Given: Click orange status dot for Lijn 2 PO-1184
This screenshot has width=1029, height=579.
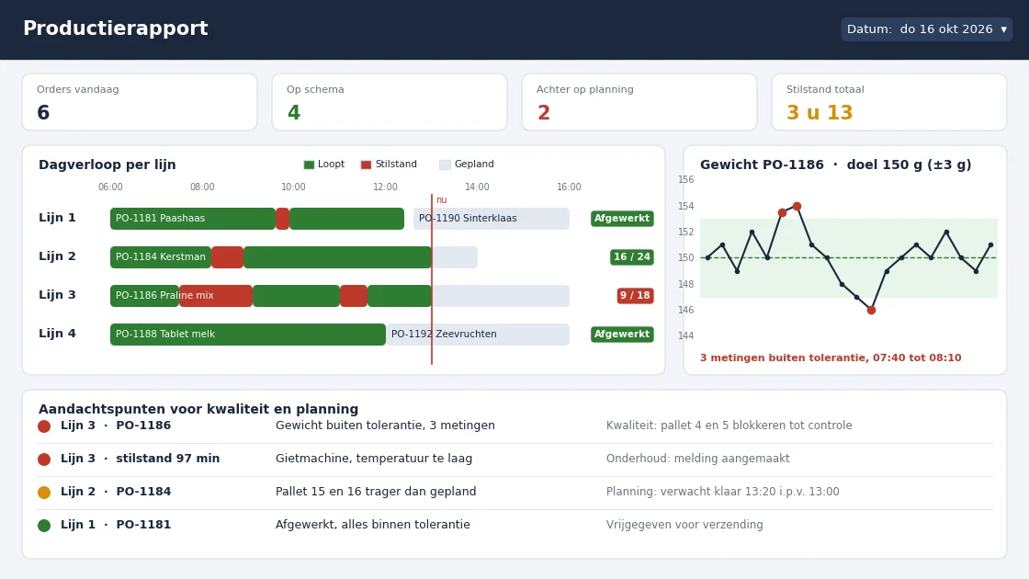Looking at the screenshot, I should pos(44,492).
